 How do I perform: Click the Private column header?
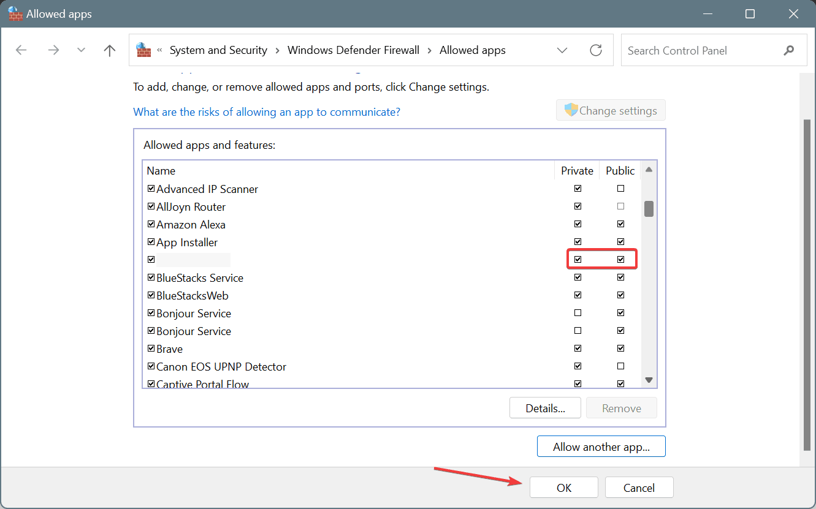(577, 171)
